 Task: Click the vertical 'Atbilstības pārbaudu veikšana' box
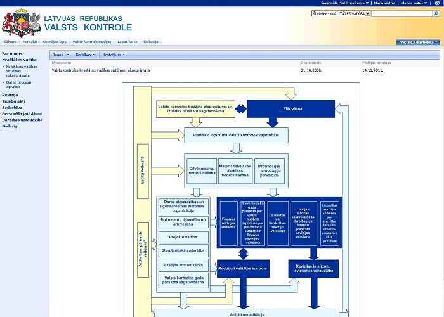(x=143, y=249)
